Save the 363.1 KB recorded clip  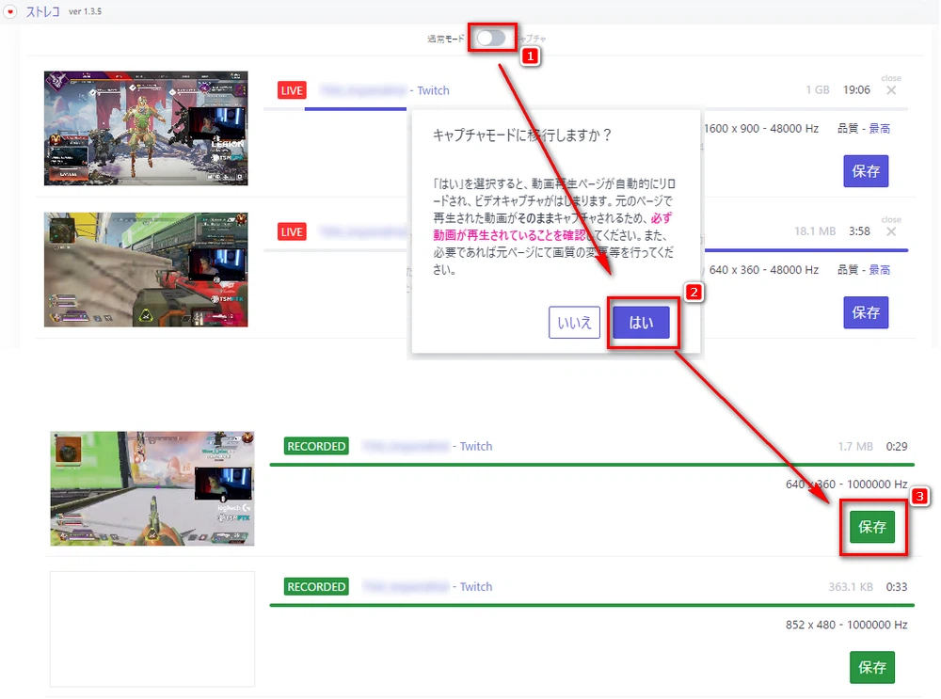click(872, 667)
